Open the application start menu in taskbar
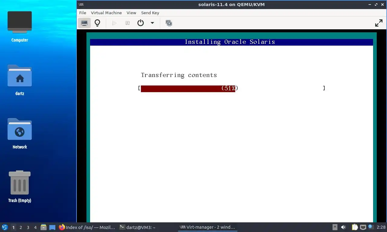The width and height of the screenshot is (387, 232). 5,227
